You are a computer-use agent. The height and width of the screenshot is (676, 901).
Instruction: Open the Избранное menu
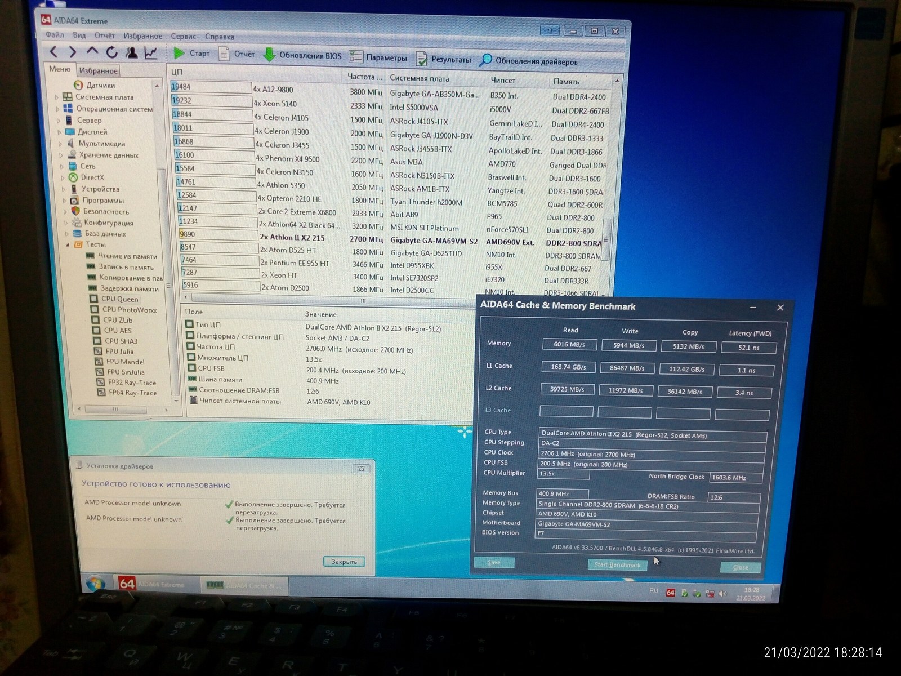143,36
